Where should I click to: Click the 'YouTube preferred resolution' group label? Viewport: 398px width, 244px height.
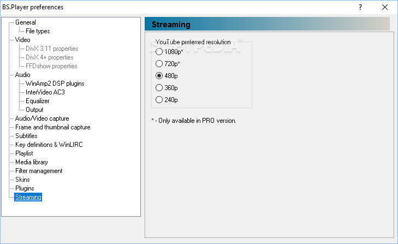(193, 42)
